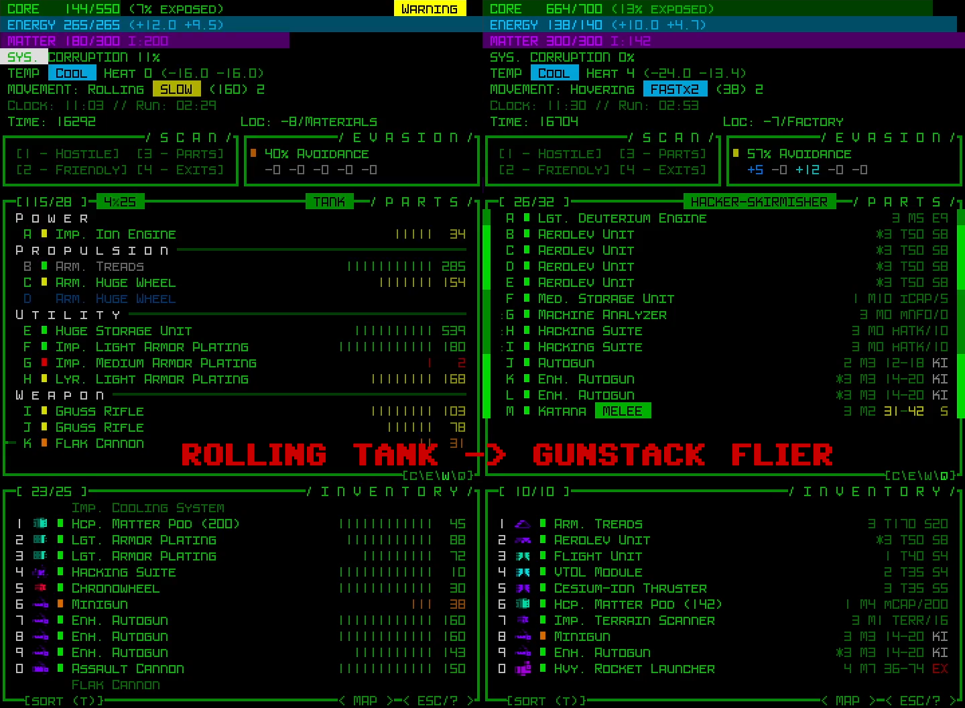Select the Katana melee weapon icon
This screenshot has width=965, height=708.
528,411
